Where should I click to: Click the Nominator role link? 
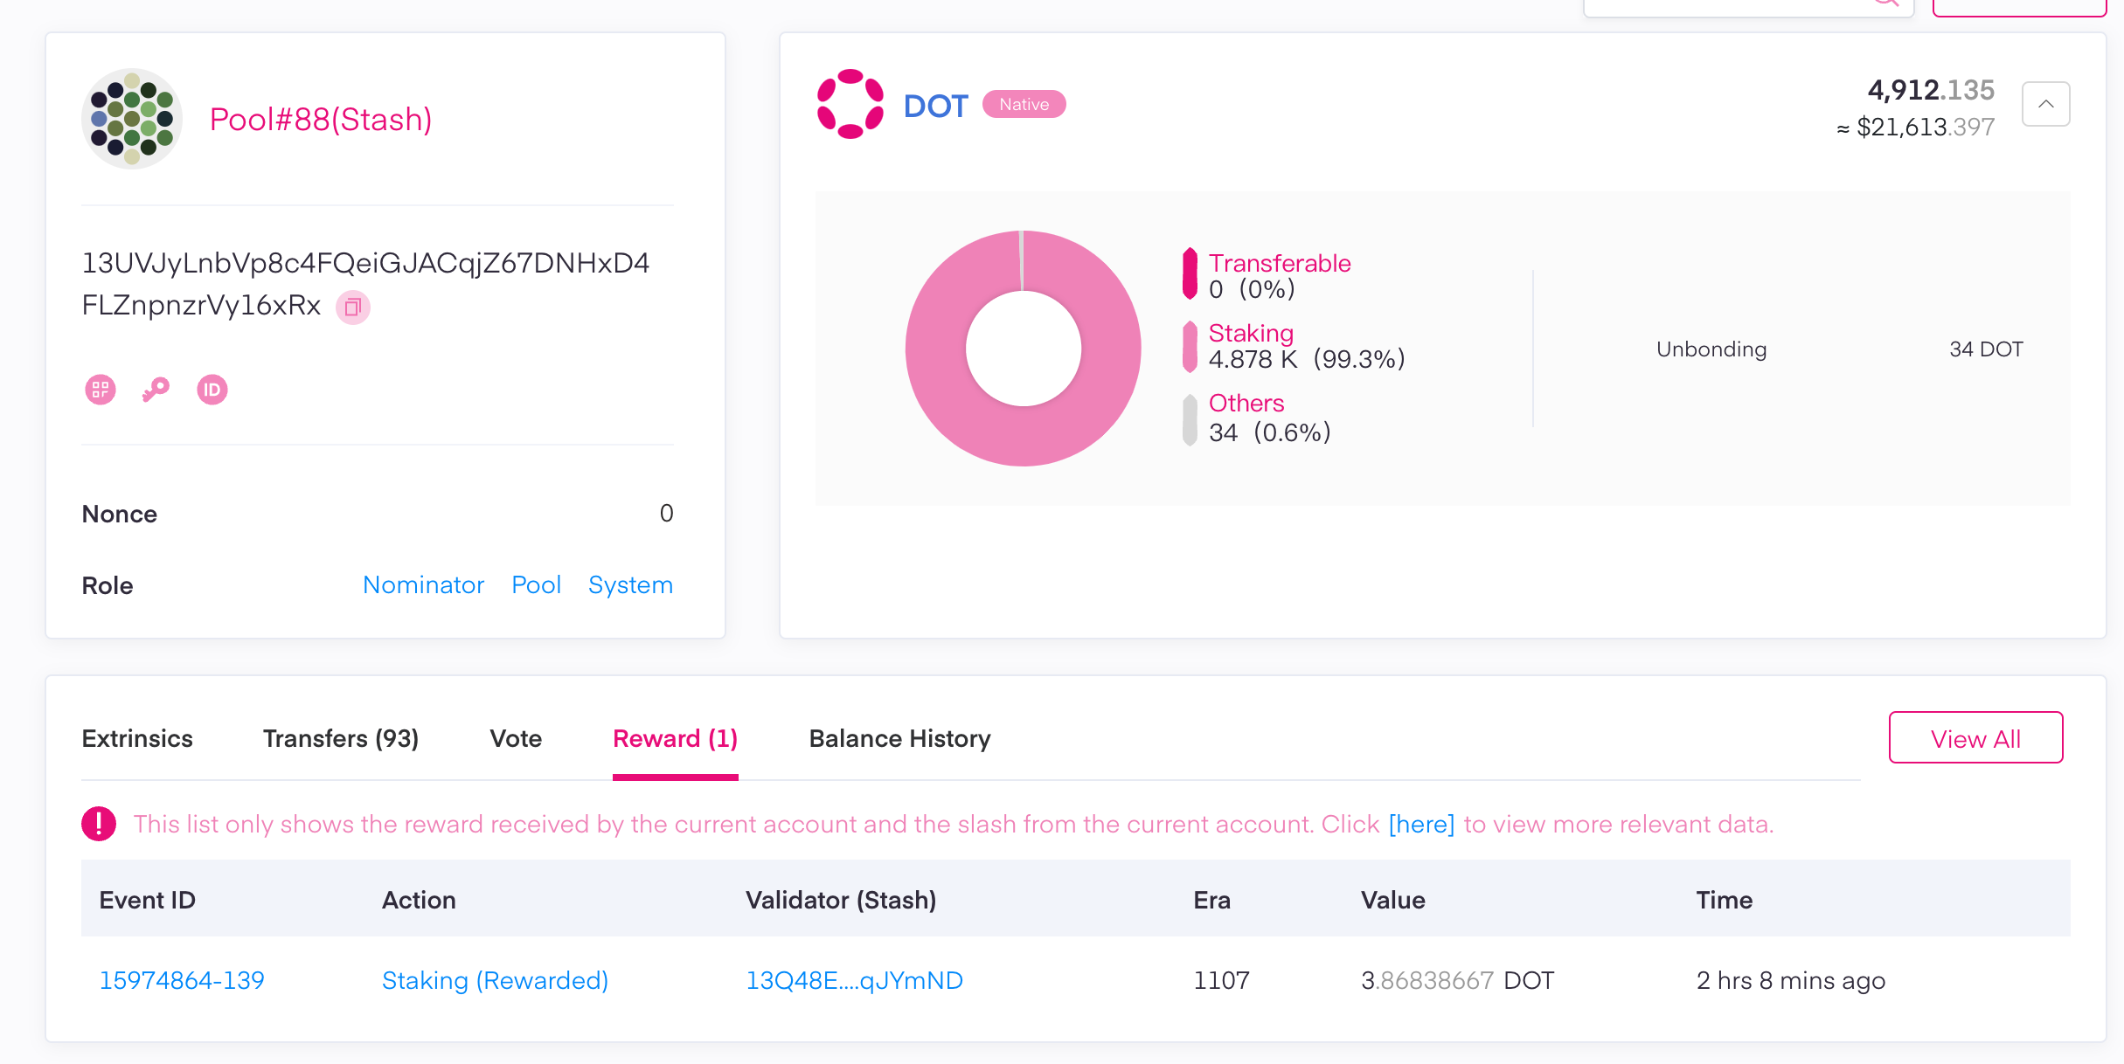[423, 584]
